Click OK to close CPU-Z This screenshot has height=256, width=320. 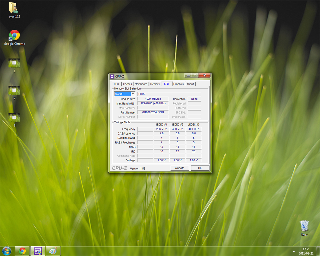click(x=200, y=168)
